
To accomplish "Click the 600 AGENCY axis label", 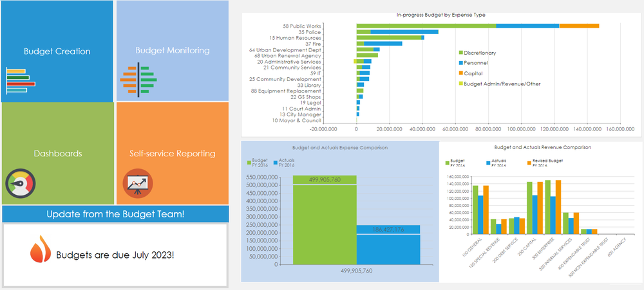I will (616, 248).
